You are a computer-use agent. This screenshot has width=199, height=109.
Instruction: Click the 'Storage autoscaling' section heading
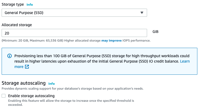[24, 83]
